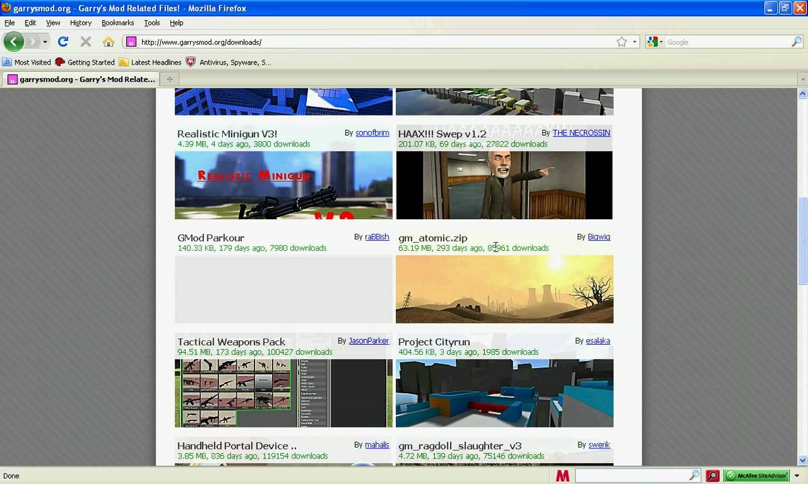This screenshot has width=808, height=484.
Task: Open the Bookmarks menu
Action: pyautogui.click(x=118, y=23)
